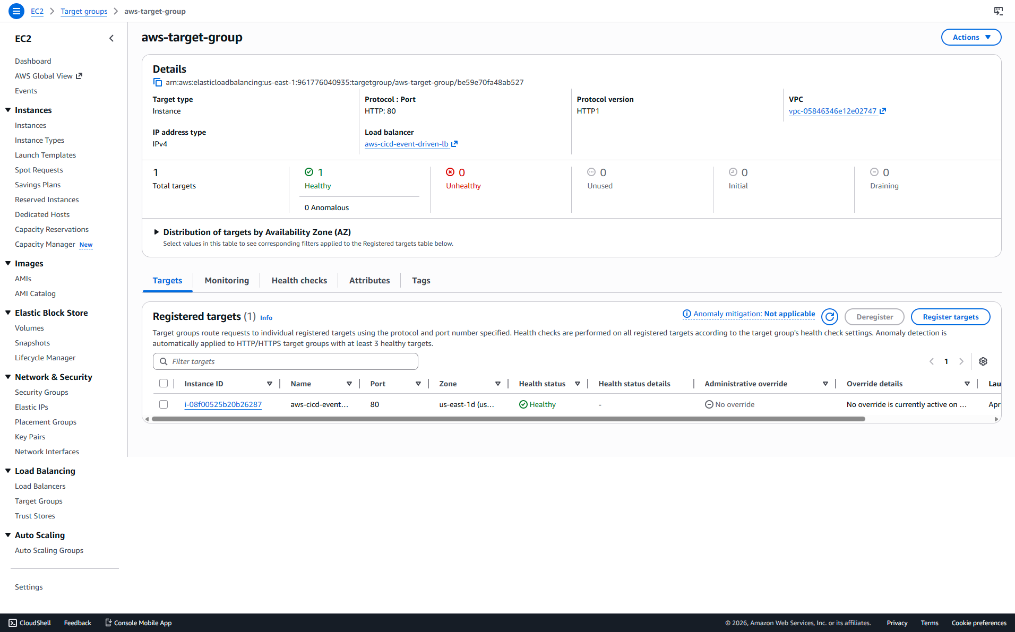Click the load balancer external link icon
The width and height of the screenshot is (1015, 632).
pyautogui.click(x=454, y=144)
